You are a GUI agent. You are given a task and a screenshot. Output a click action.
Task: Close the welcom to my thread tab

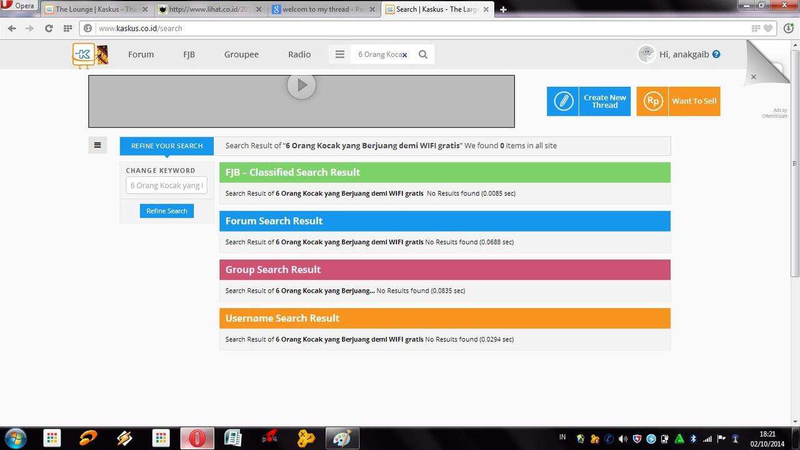pos(372,9)
